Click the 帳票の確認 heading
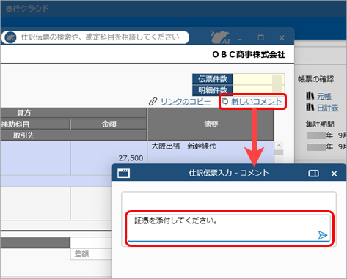 315,79
